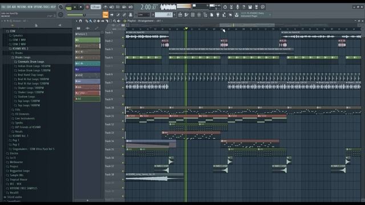Toggle the recording countdown icon
This screenshot has width=365, height=205.
point(118,7)
